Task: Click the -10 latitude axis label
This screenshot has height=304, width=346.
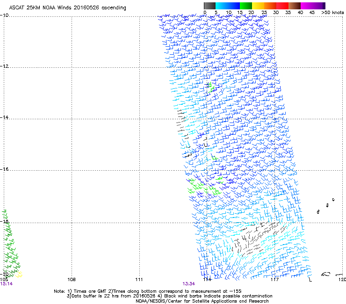Action: (4, 15)
